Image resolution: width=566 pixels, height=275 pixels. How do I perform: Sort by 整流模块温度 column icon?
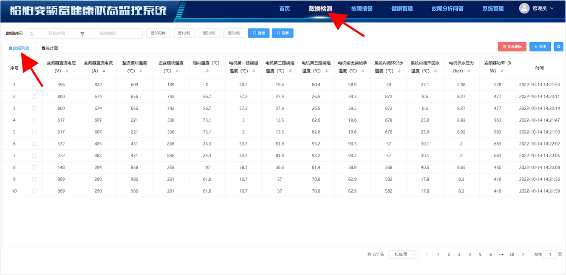pos(140,71)
